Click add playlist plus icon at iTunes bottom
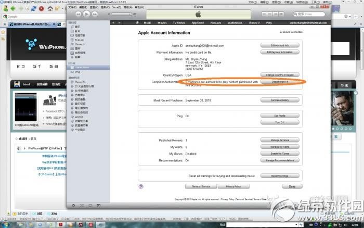The height and width of the screenshot is (228, 364). pos(74,206)
